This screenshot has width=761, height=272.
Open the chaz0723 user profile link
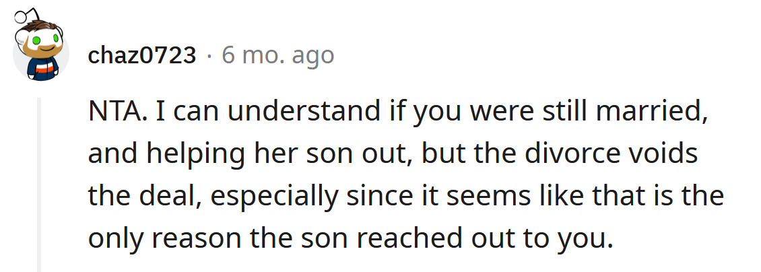click(141, 56)
